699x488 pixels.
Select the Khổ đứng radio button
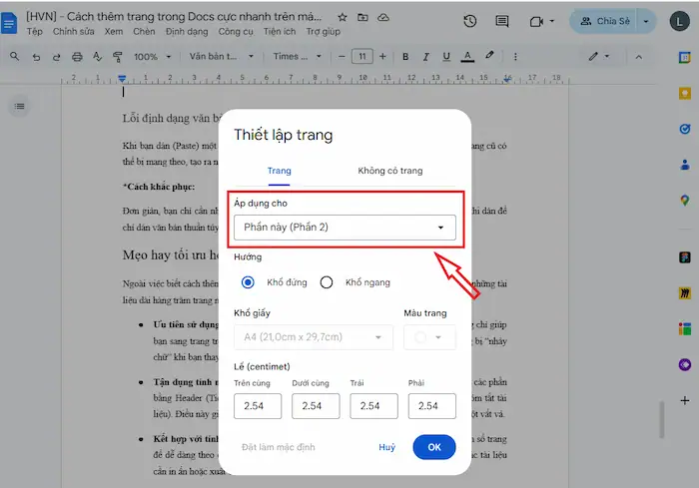click(249, 282)
